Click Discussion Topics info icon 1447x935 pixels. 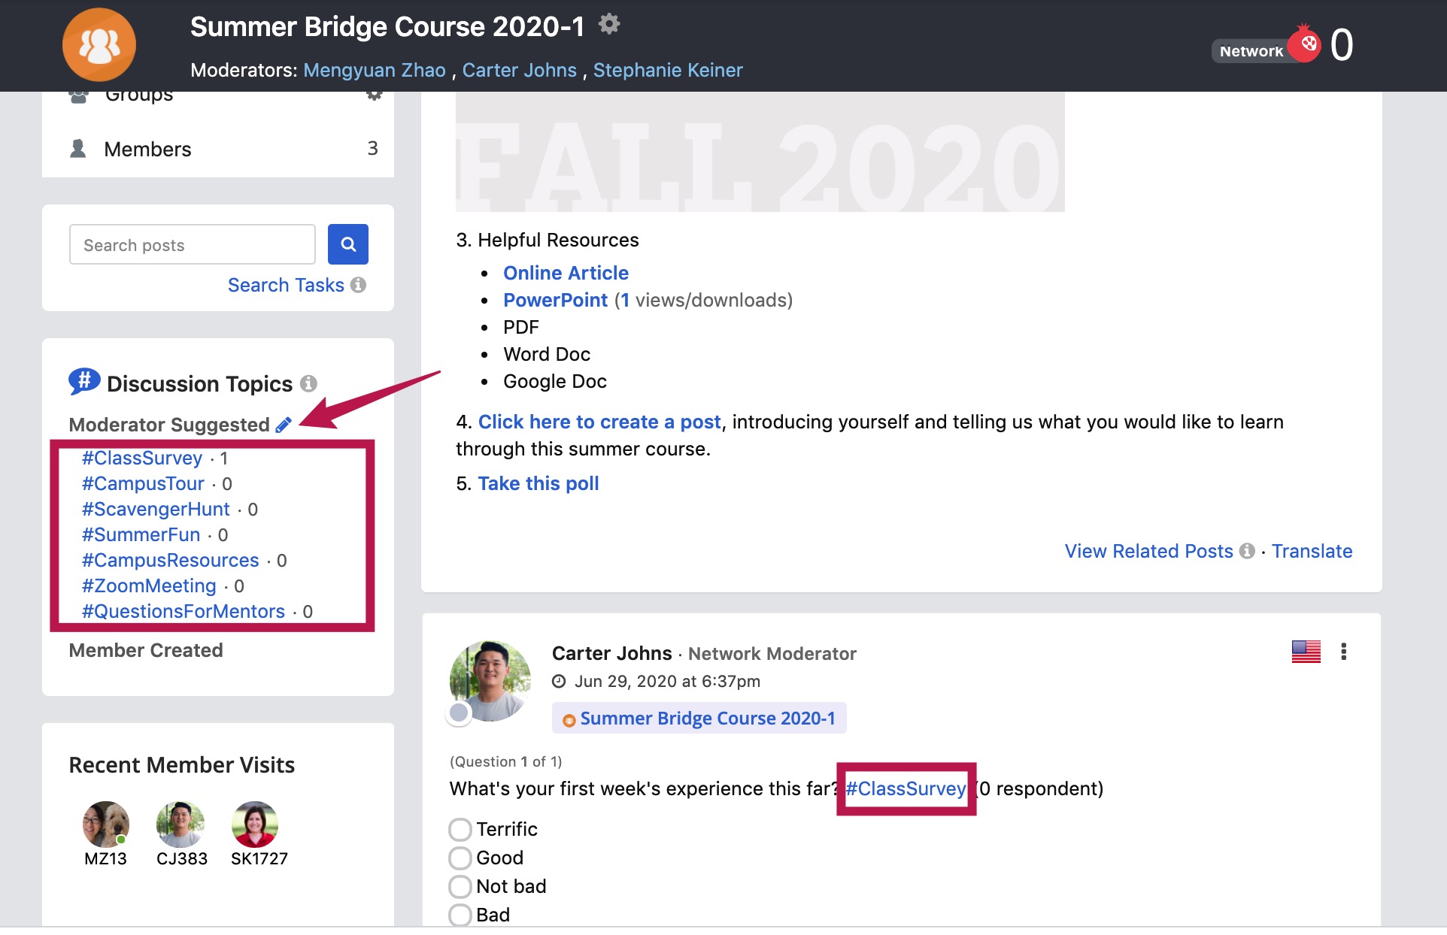pos(308,383)
